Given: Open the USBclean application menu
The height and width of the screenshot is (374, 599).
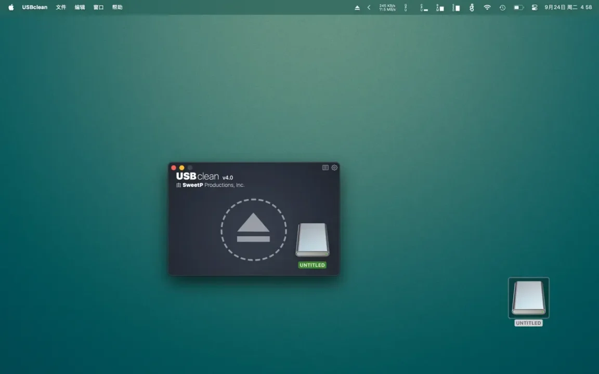Looking at the screenshot, I should tap(34, 7).
